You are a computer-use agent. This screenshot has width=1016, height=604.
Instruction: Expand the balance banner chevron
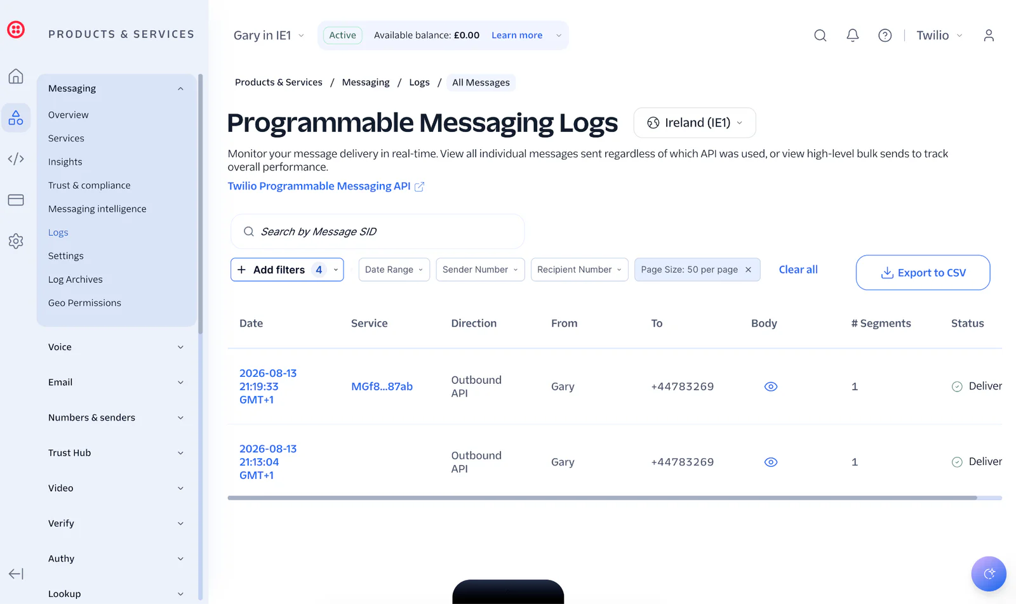pos(559,36)
